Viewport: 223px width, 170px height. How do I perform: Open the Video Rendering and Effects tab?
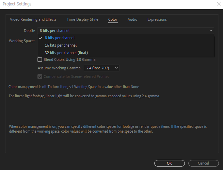click(33, 19)
